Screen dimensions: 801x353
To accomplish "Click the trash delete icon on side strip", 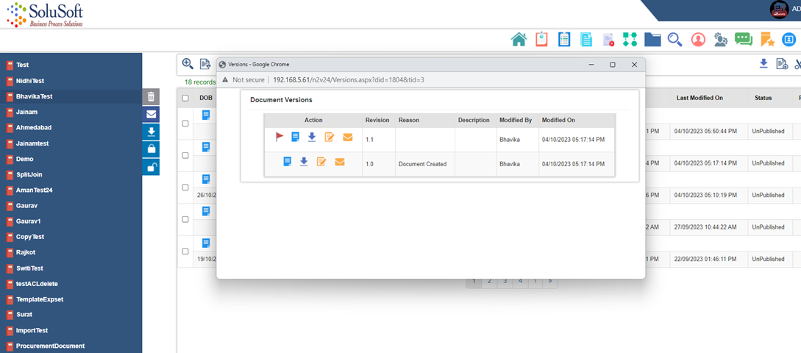I will (x=151, y=96).
